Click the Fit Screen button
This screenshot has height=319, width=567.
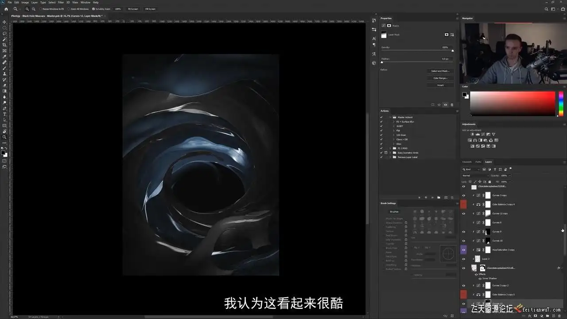(x=133, y=9)
